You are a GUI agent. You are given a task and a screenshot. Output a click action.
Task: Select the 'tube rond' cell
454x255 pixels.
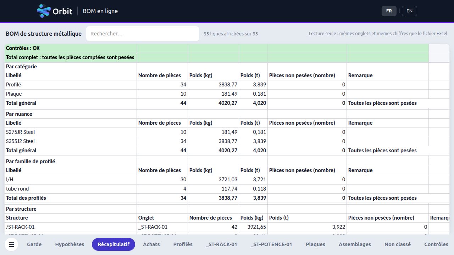(x=71, y=189)
